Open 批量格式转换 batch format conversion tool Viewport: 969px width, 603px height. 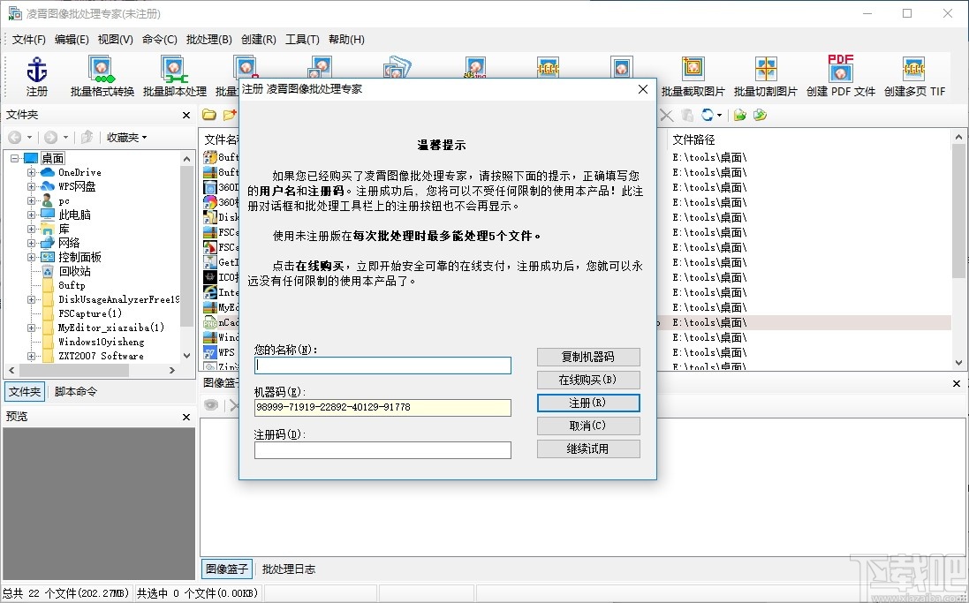[102, 77]
